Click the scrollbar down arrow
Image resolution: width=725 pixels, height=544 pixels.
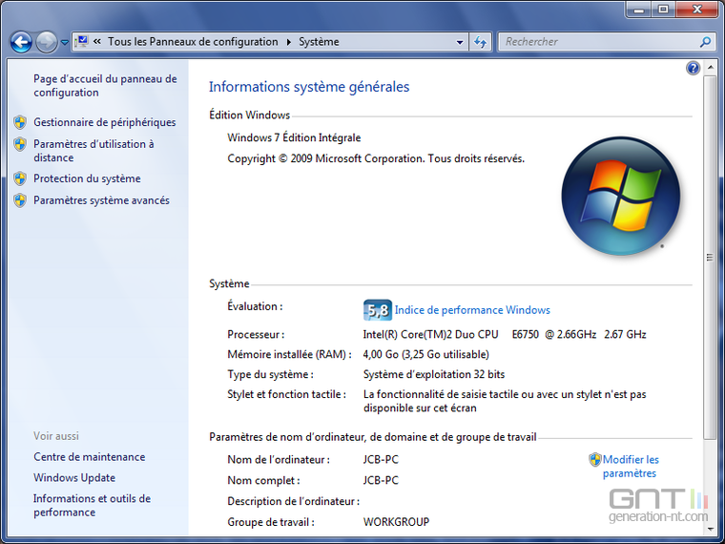(x=710, y=529)
